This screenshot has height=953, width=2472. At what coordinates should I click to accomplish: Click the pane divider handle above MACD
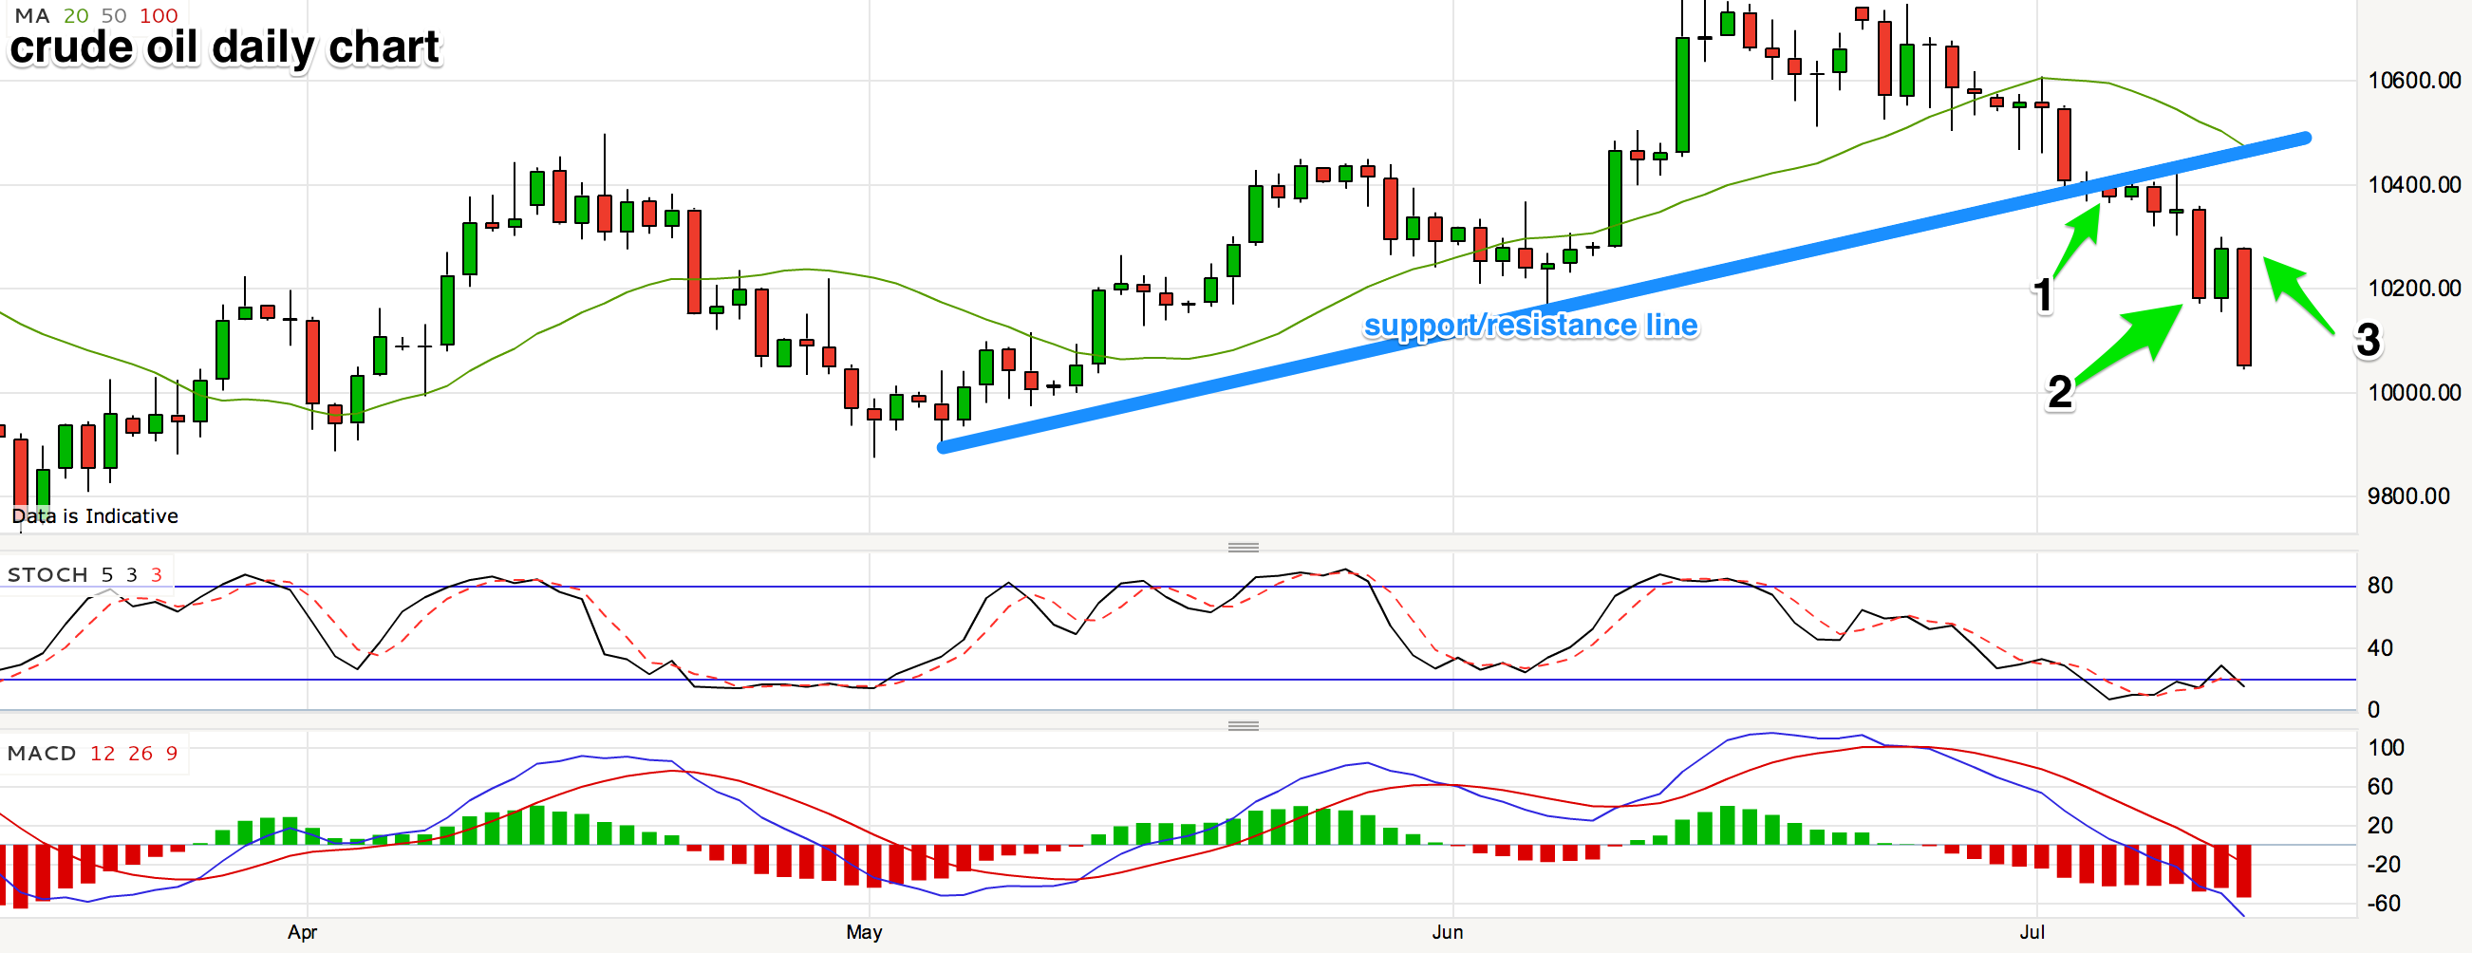coord(1243,725)
